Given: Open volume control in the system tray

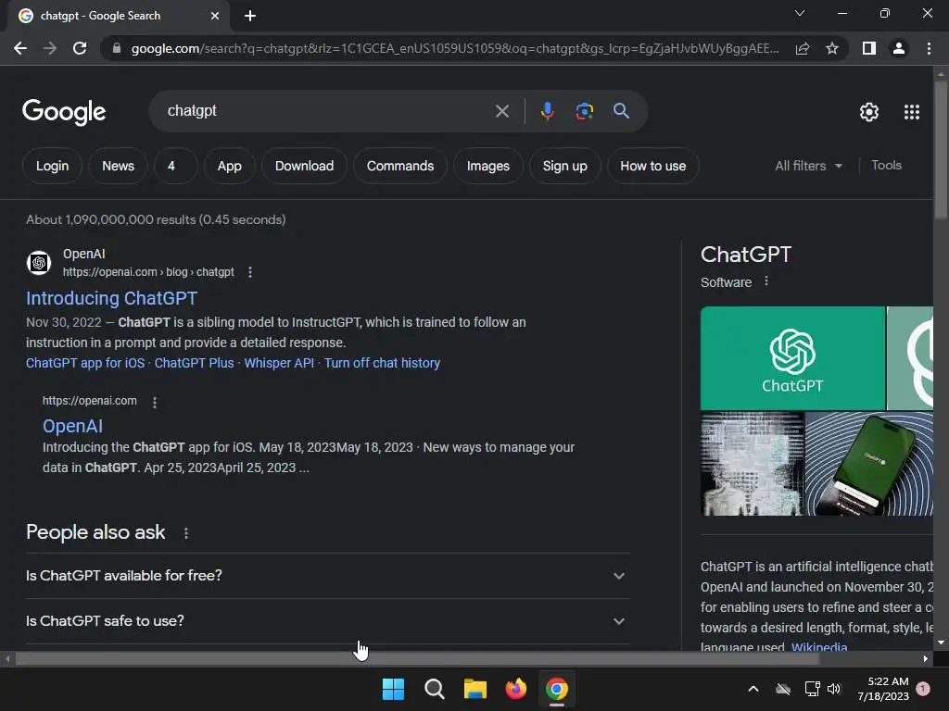Looking at the screenshot, I should click(x=834, y=689).
